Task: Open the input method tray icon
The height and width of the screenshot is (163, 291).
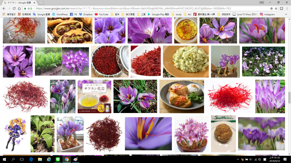Action: pyautogui.click(x=265, y=159)
